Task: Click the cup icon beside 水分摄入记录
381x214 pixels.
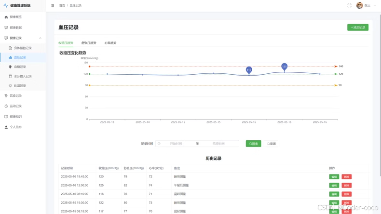Action: point(10,76)
